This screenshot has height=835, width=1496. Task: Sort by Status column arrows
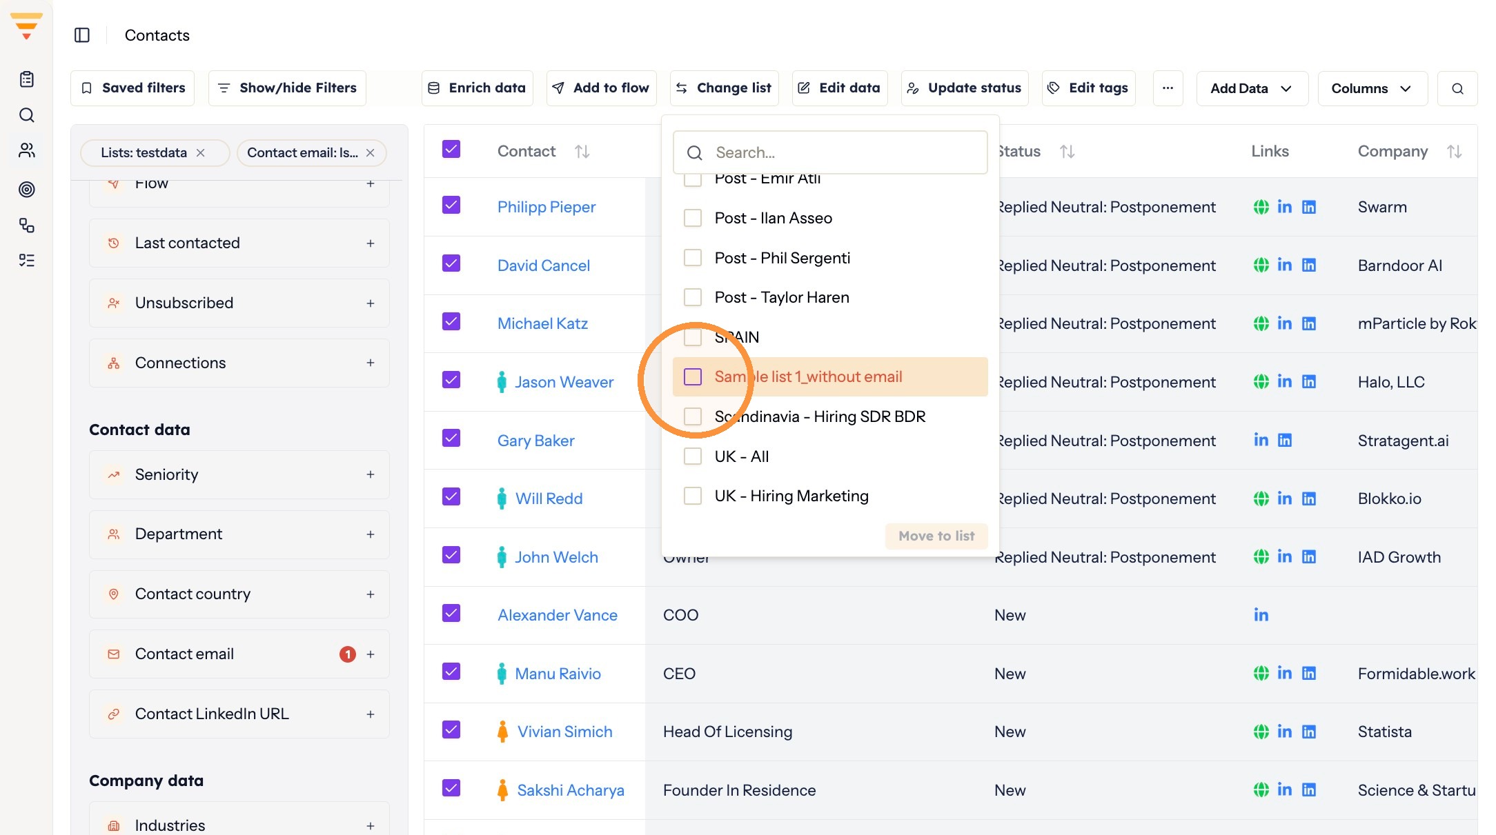coord(1067,152)
